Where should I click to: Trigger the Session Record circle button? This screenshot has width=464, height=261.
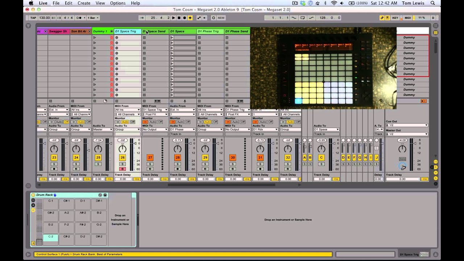213,18
